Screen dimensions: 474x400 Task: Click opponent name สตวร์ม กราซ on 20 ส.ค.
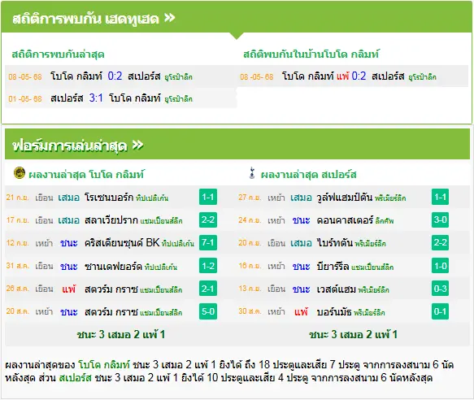(x=111, y=311)
